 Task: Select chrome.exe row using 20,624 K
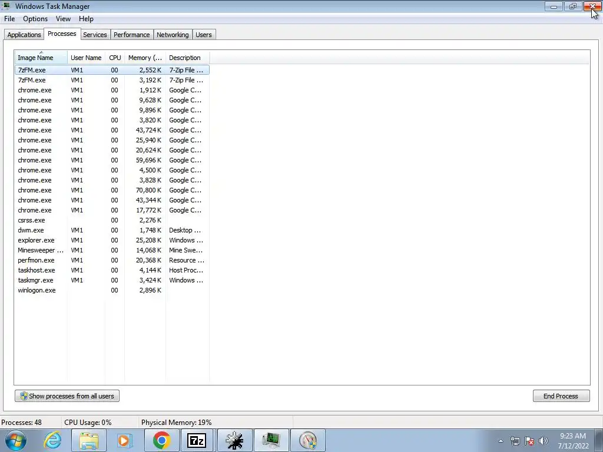112,150
